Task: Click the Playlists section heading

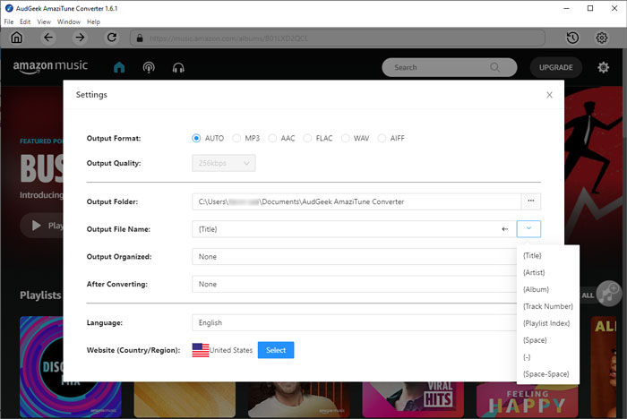Action: point(40,295)
